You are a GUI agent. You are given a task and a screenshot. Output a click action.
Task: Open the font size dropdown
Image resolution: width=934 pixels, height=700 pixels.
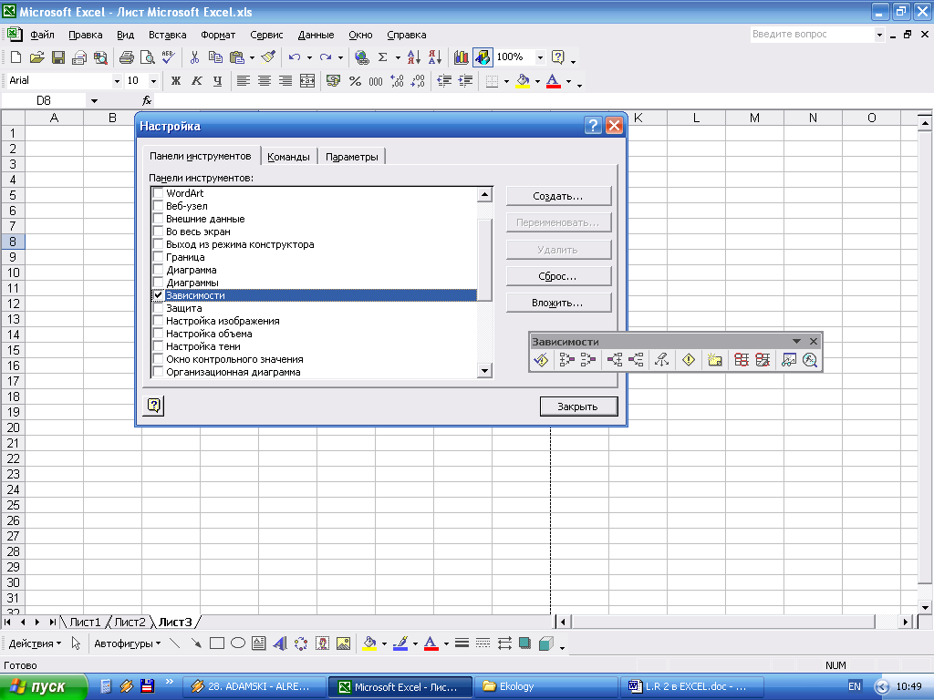tap(153, 81)
